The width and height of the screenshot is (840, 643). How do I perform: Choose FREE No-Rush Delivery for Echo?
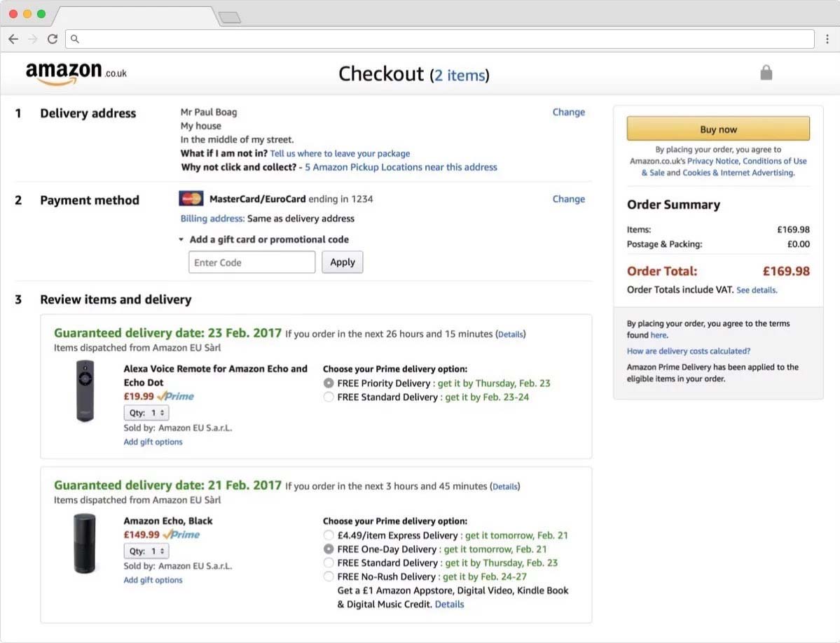pos(329,577)
